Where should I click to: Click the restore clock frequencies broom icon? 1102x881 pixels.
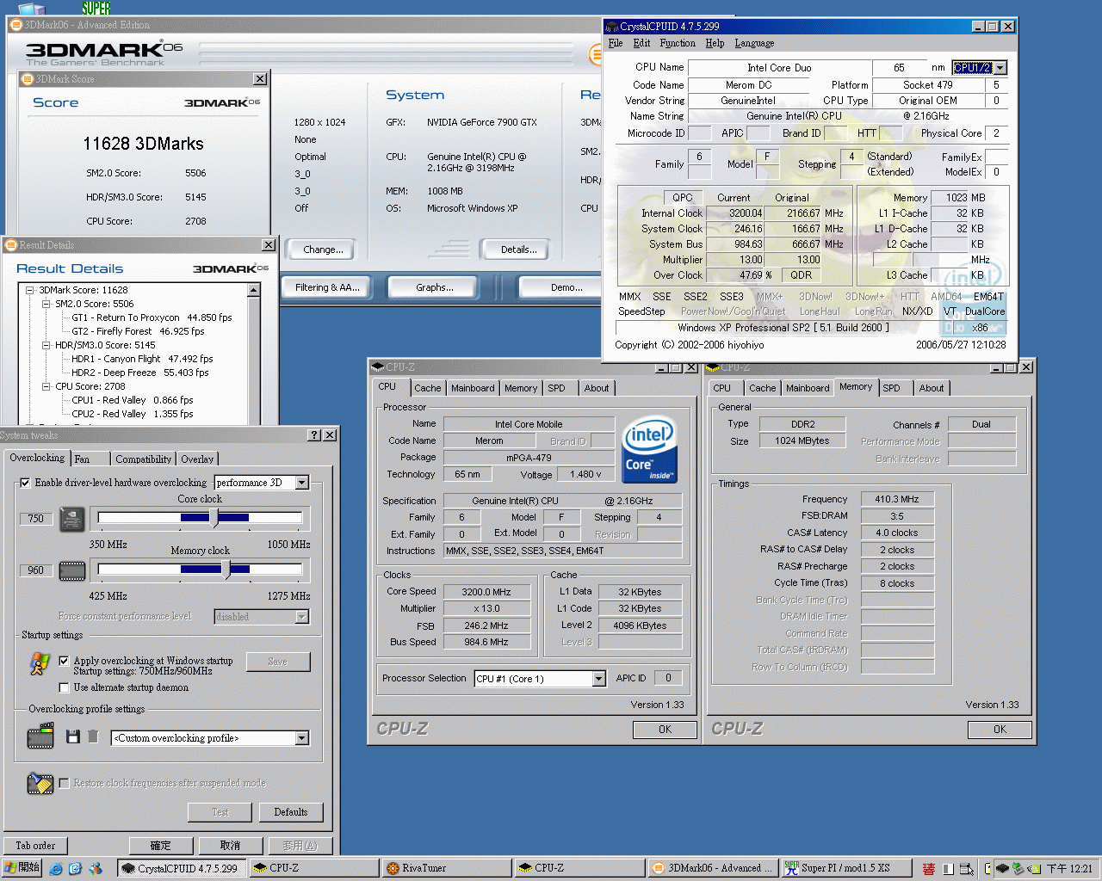(x=40, y=783)
